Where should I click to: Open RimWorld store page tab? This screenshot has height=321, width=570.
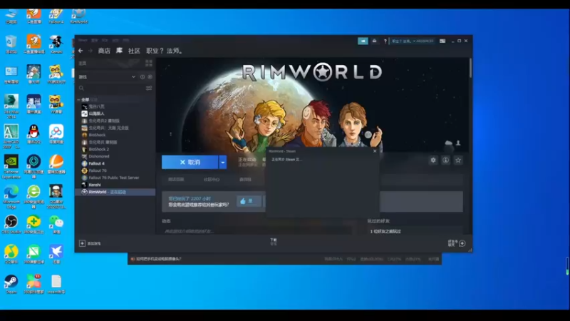[x=176, y=180]
